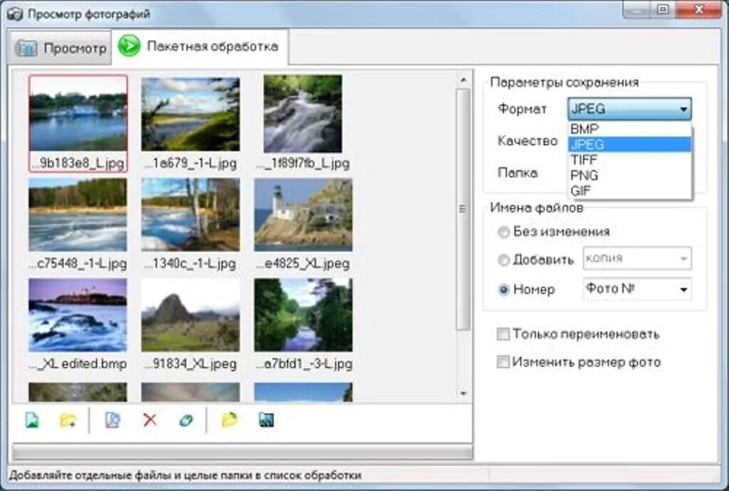729x491 pixels.
Task: Click the scroll down arrow of photo list
Action: click(463, 393)
